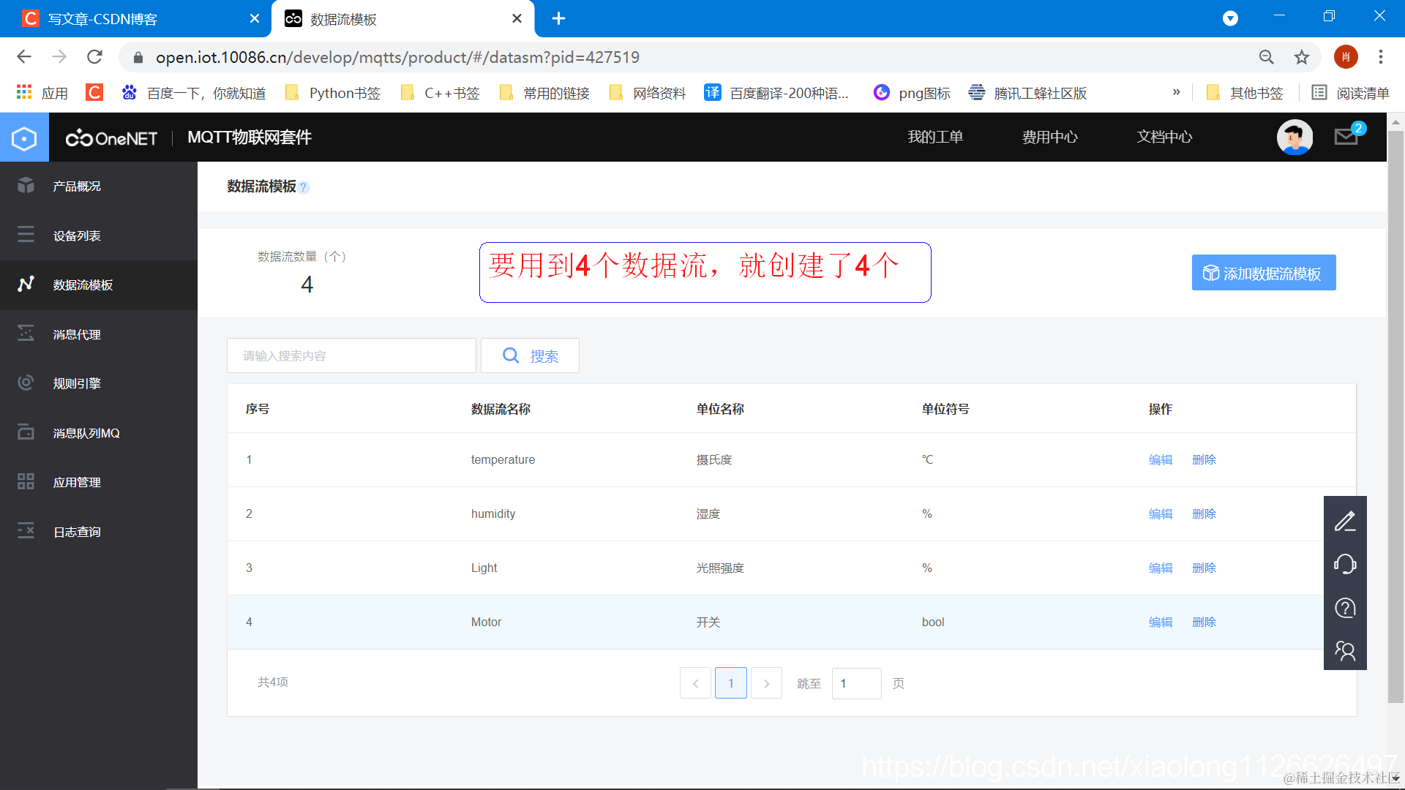Bookmark this page with star icon
This screenshot has width=1405, height=790.
click(x=1302, y=57)
